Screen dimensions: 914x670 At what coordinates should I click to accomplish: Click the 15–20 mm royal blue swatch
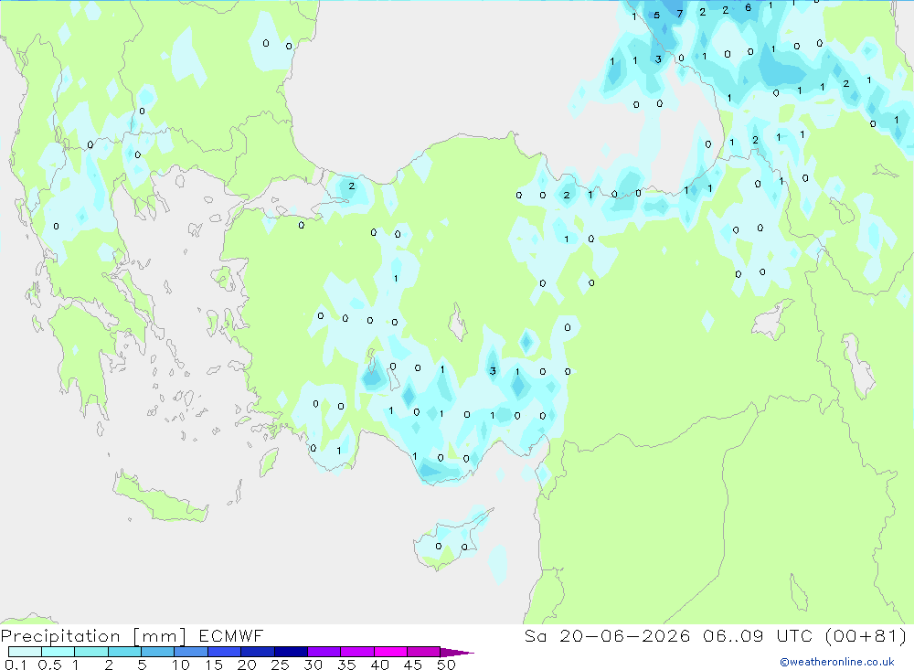point(225,652)
